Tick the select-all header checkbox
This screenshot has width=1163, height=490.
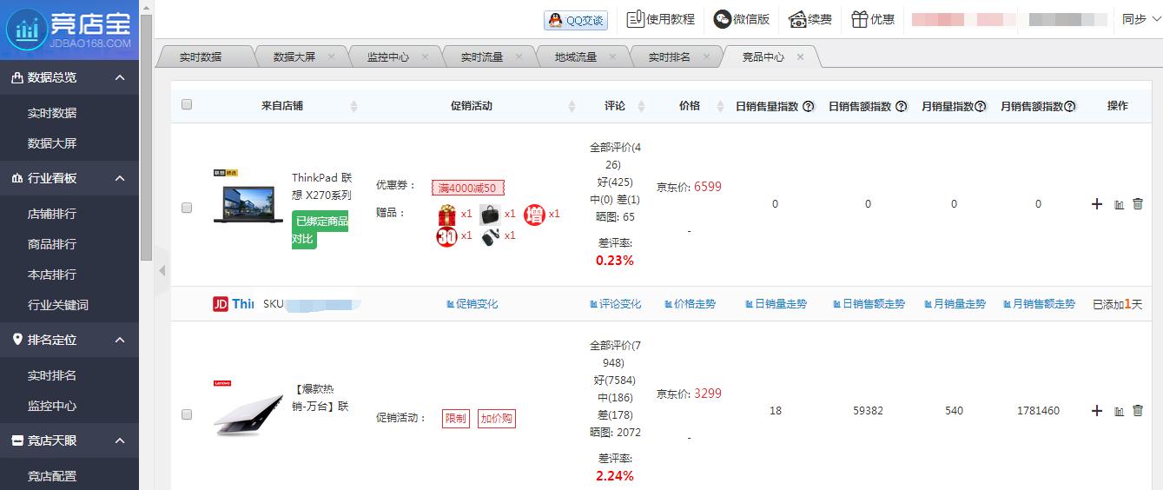pos(187,105)
